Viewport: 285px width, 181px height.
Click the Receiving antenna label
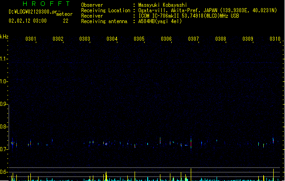[x=104, y=21]
